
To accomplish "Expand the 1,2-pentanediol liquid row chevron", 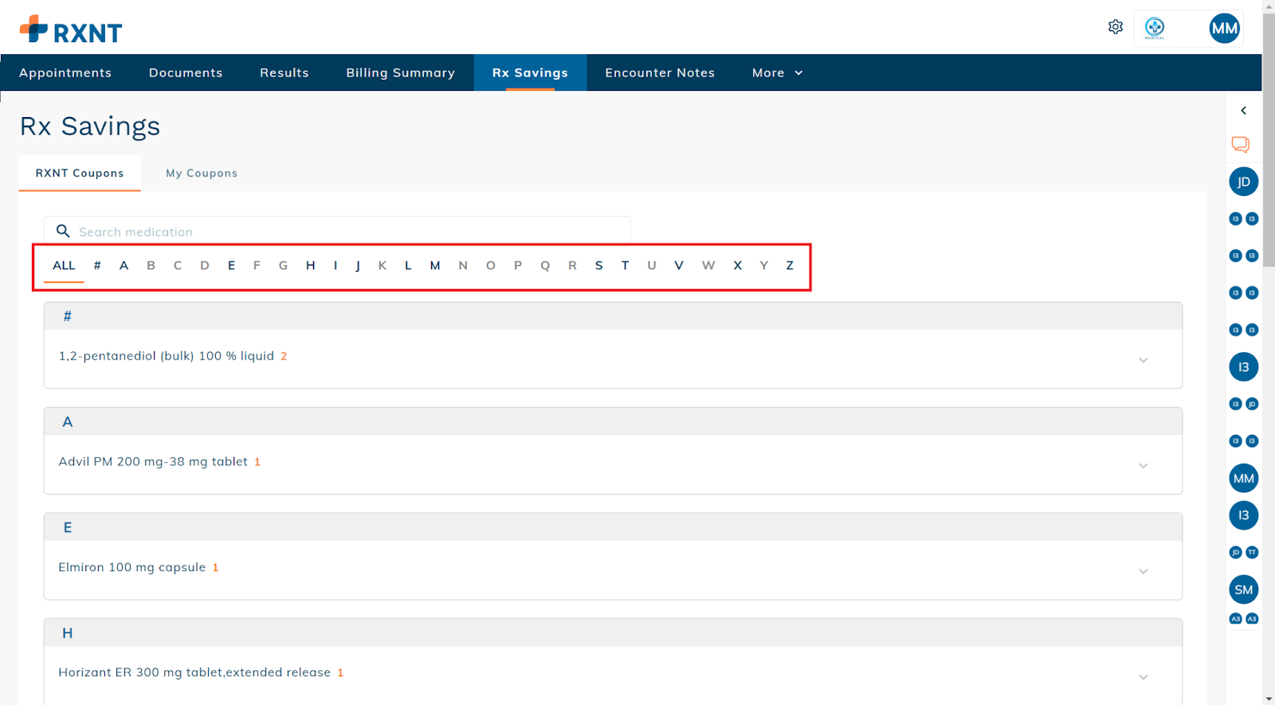I will click(1143, 360).
